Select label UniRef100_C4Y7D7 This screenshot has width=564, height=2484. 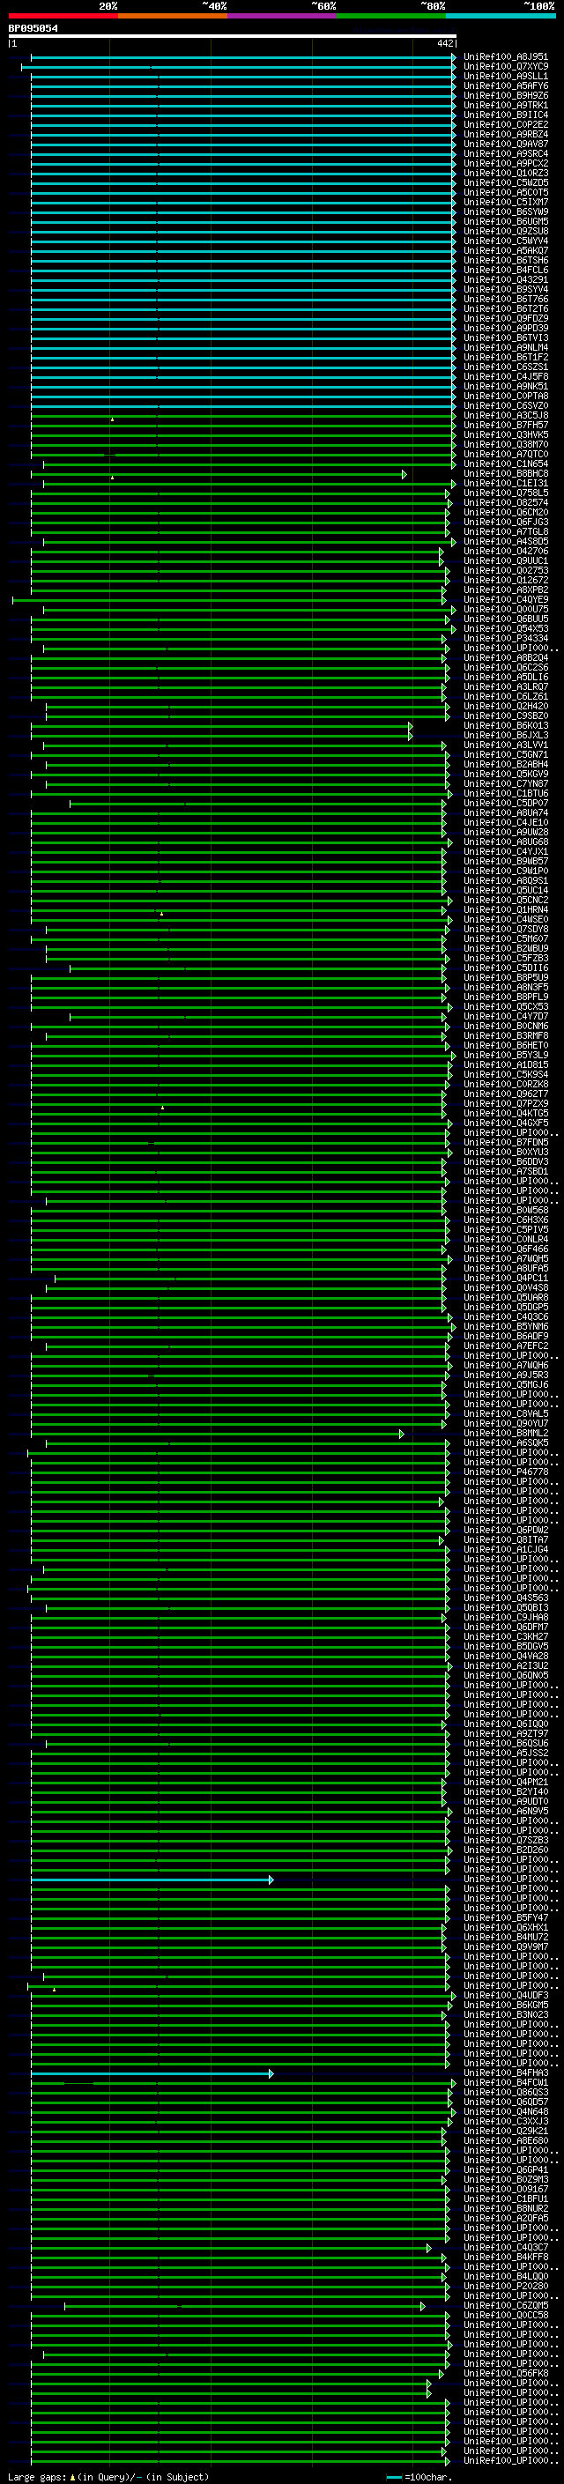tap(505, 1016)
